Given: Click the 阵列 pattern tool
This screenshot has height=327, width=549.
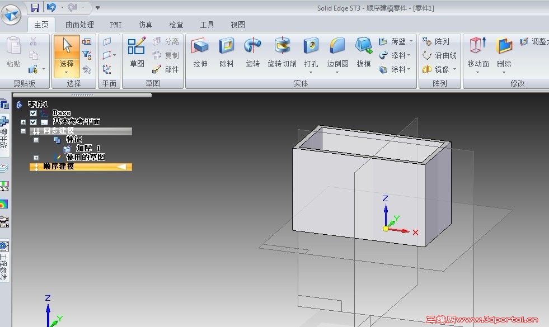Looking at the screenshot, I should pyautogui.click(x=436, y=41).
